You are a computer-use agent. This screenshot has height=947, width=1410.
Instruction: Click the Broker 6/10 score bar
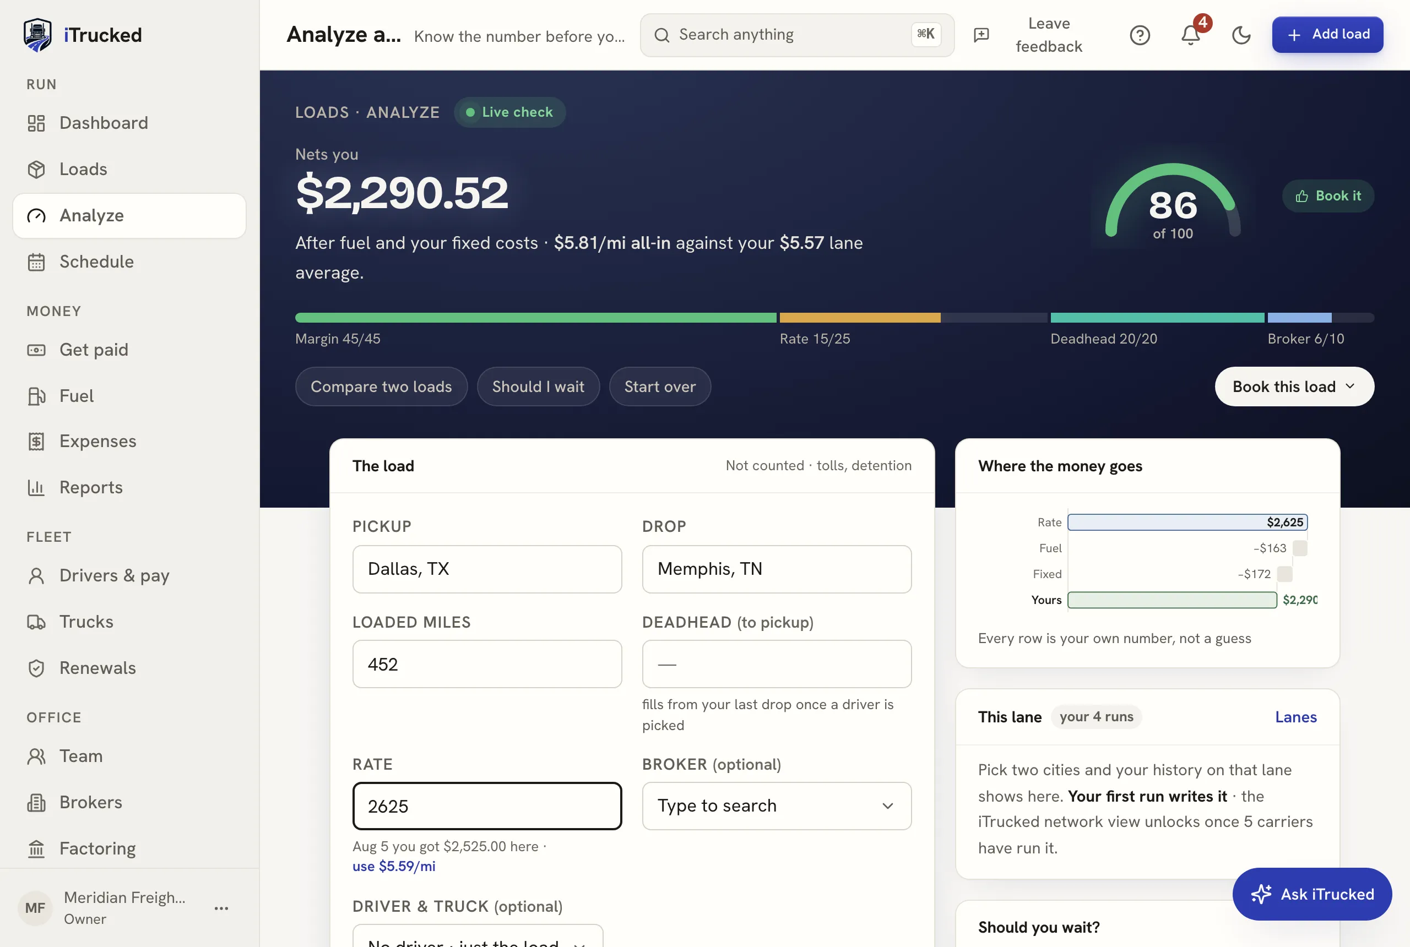pos(1321,318)
